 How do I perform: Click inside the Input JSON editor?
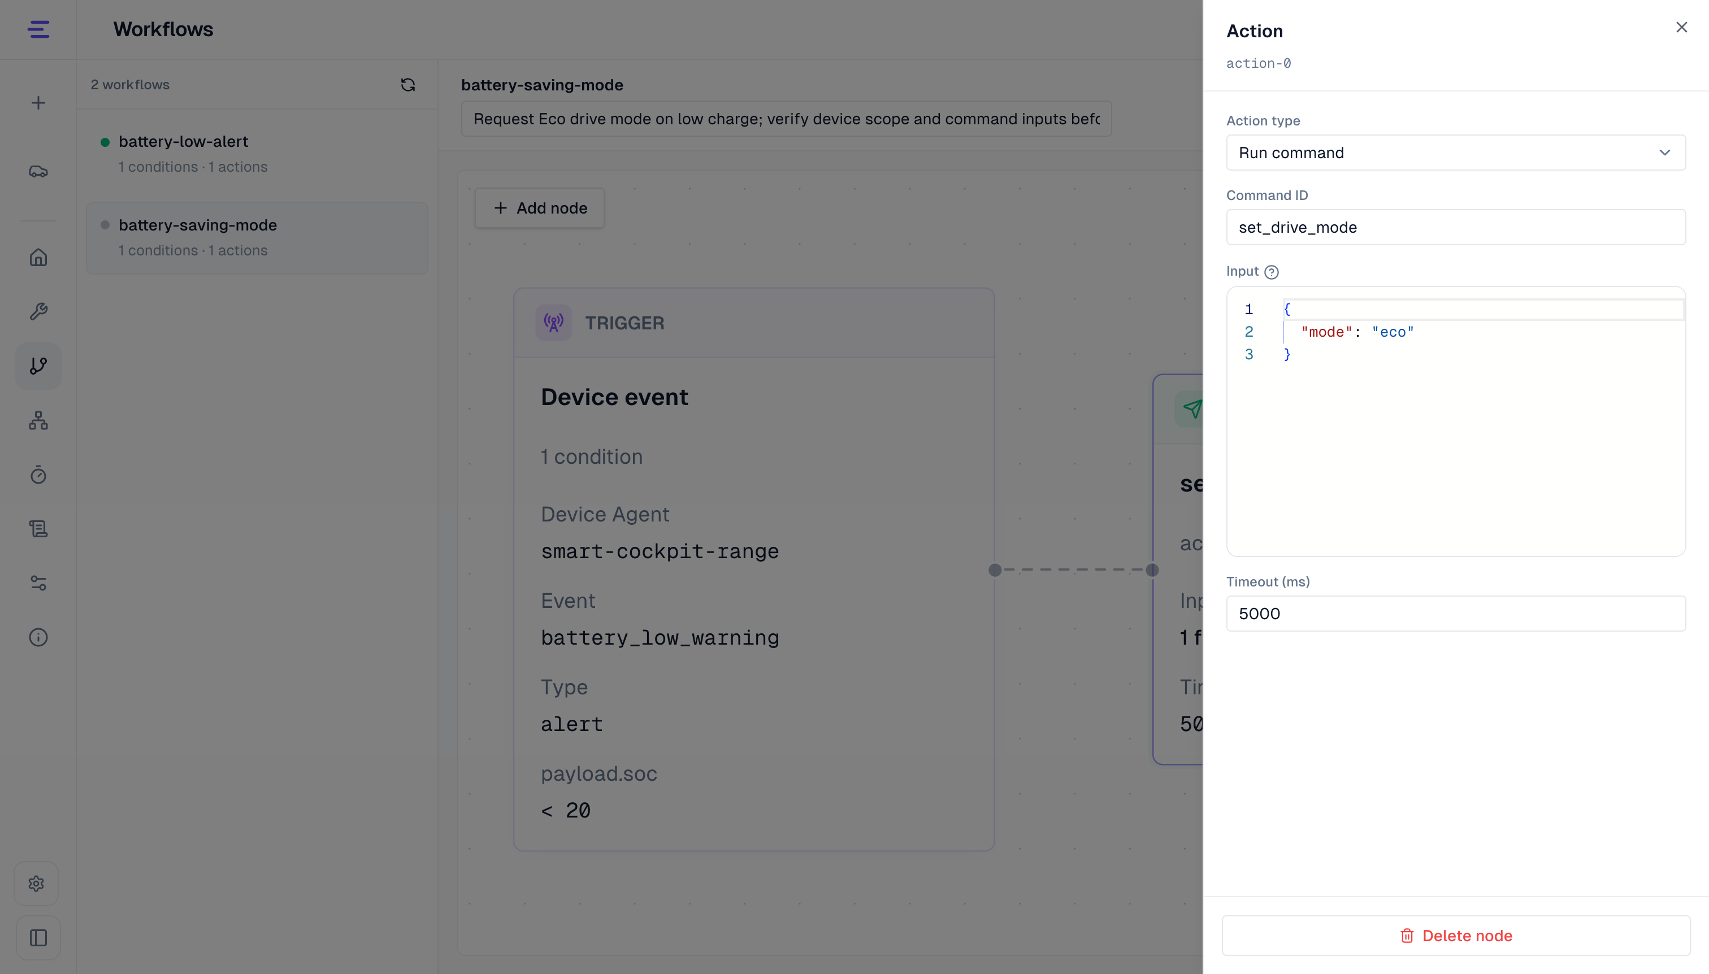coord(1455,421)
